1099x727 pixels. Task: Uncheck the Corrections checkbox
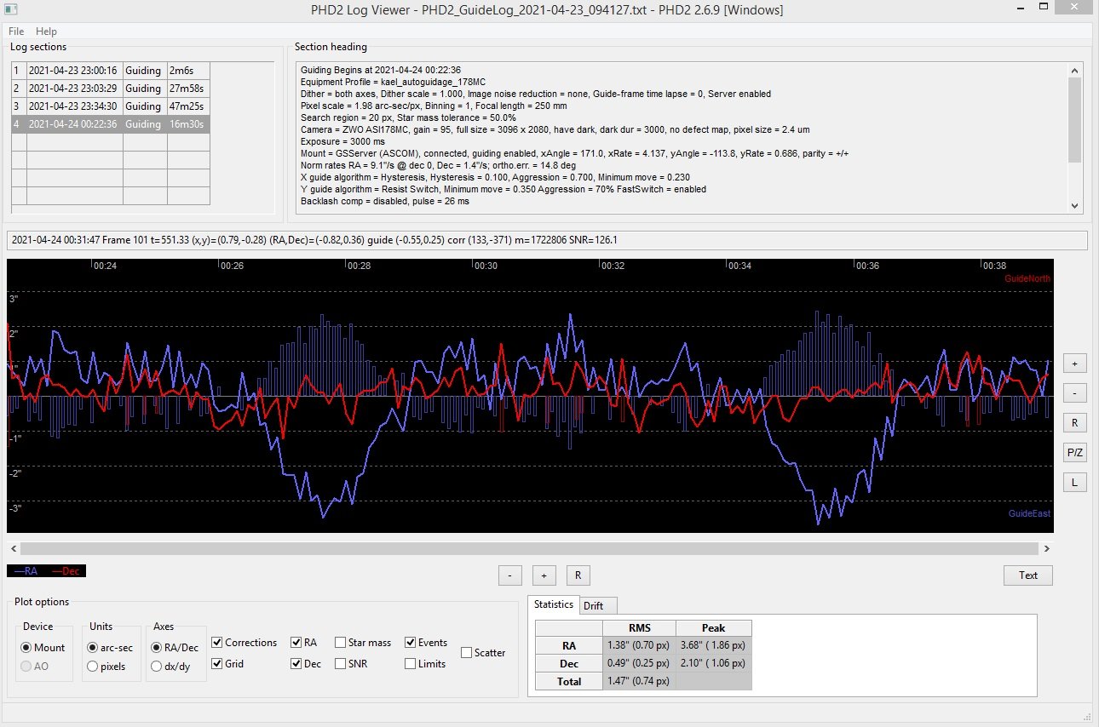coord(217,643)
